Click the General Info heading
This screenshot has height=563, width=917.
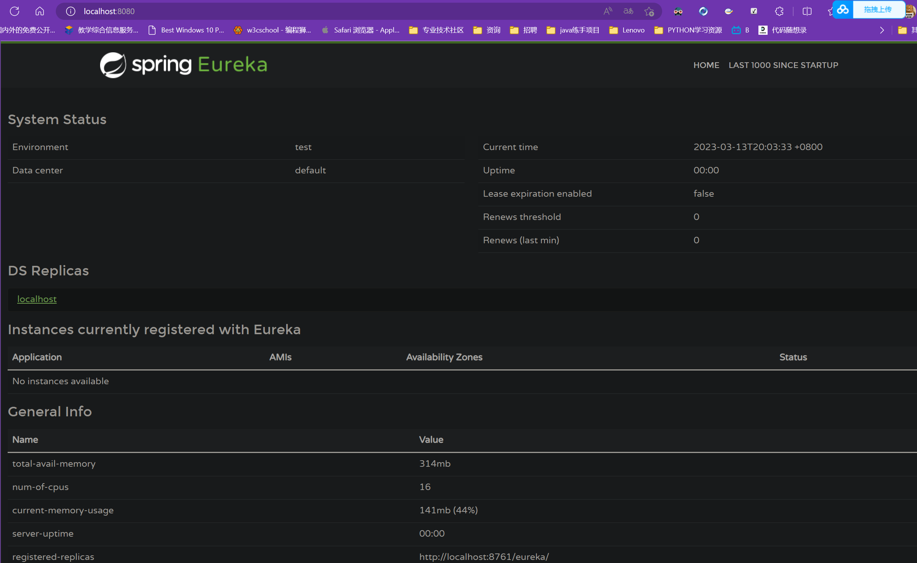[x=50, y=412]
